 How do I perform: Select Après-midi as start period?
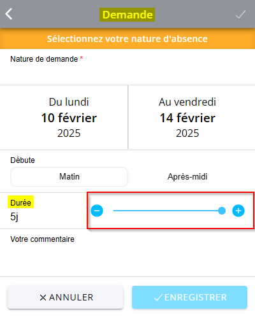[x=187, y=177]
